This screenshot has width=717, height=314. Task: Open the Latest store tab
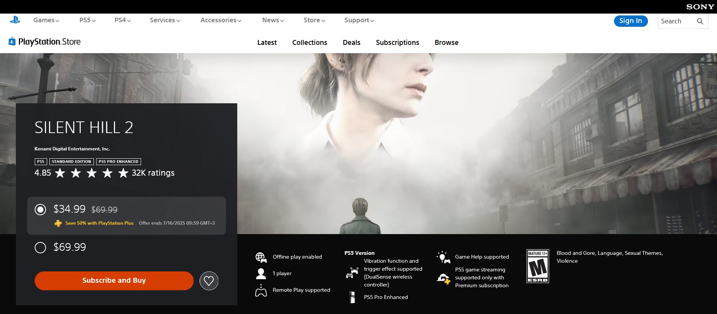tap(267, 43)
